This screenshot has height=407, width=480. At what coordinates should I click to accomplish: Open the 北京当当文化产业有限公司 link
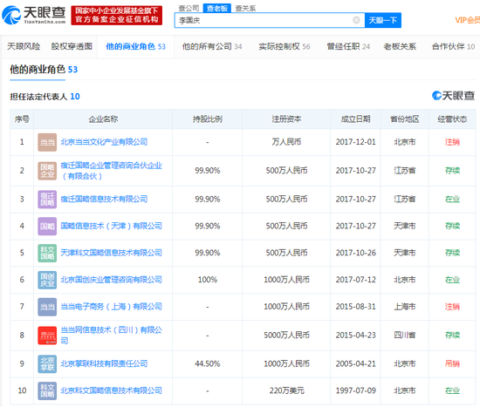104,142
